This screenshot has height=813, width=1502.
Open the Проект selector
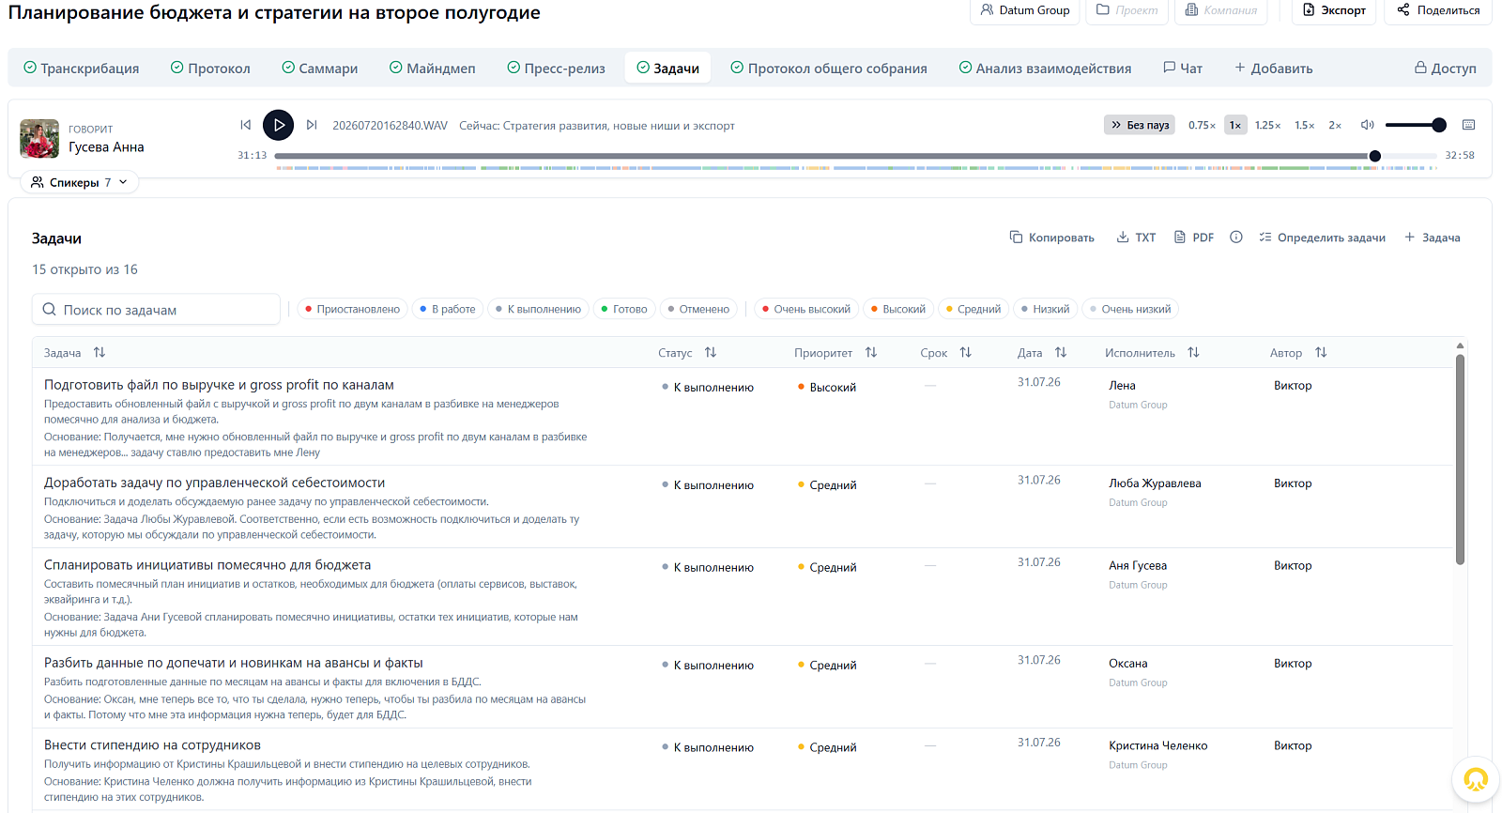click(x=1126, y=10)
